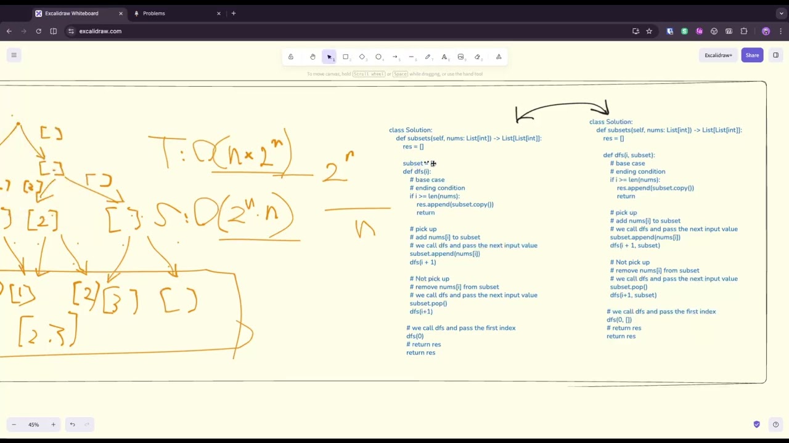Expand the tab search dropdown chevron
The image size is (789, 443).
tap(781, 13)
